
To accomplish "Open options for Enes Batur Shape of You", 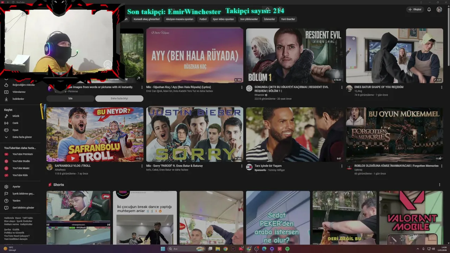I will tap(442, 87).
